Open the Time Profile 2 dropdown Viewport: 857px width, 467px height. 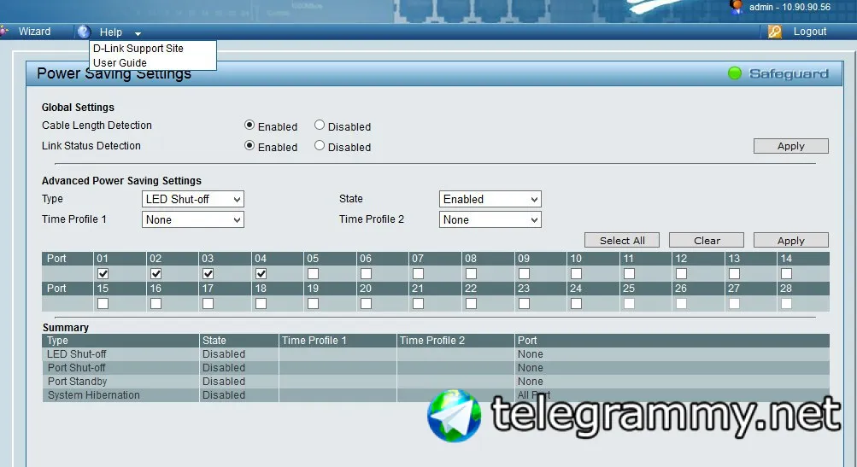490,219
